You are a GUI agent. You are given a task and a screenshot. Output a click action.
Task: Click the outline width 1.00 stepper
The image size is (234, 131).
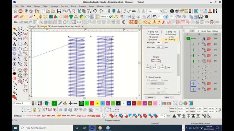tap(165, 116)
